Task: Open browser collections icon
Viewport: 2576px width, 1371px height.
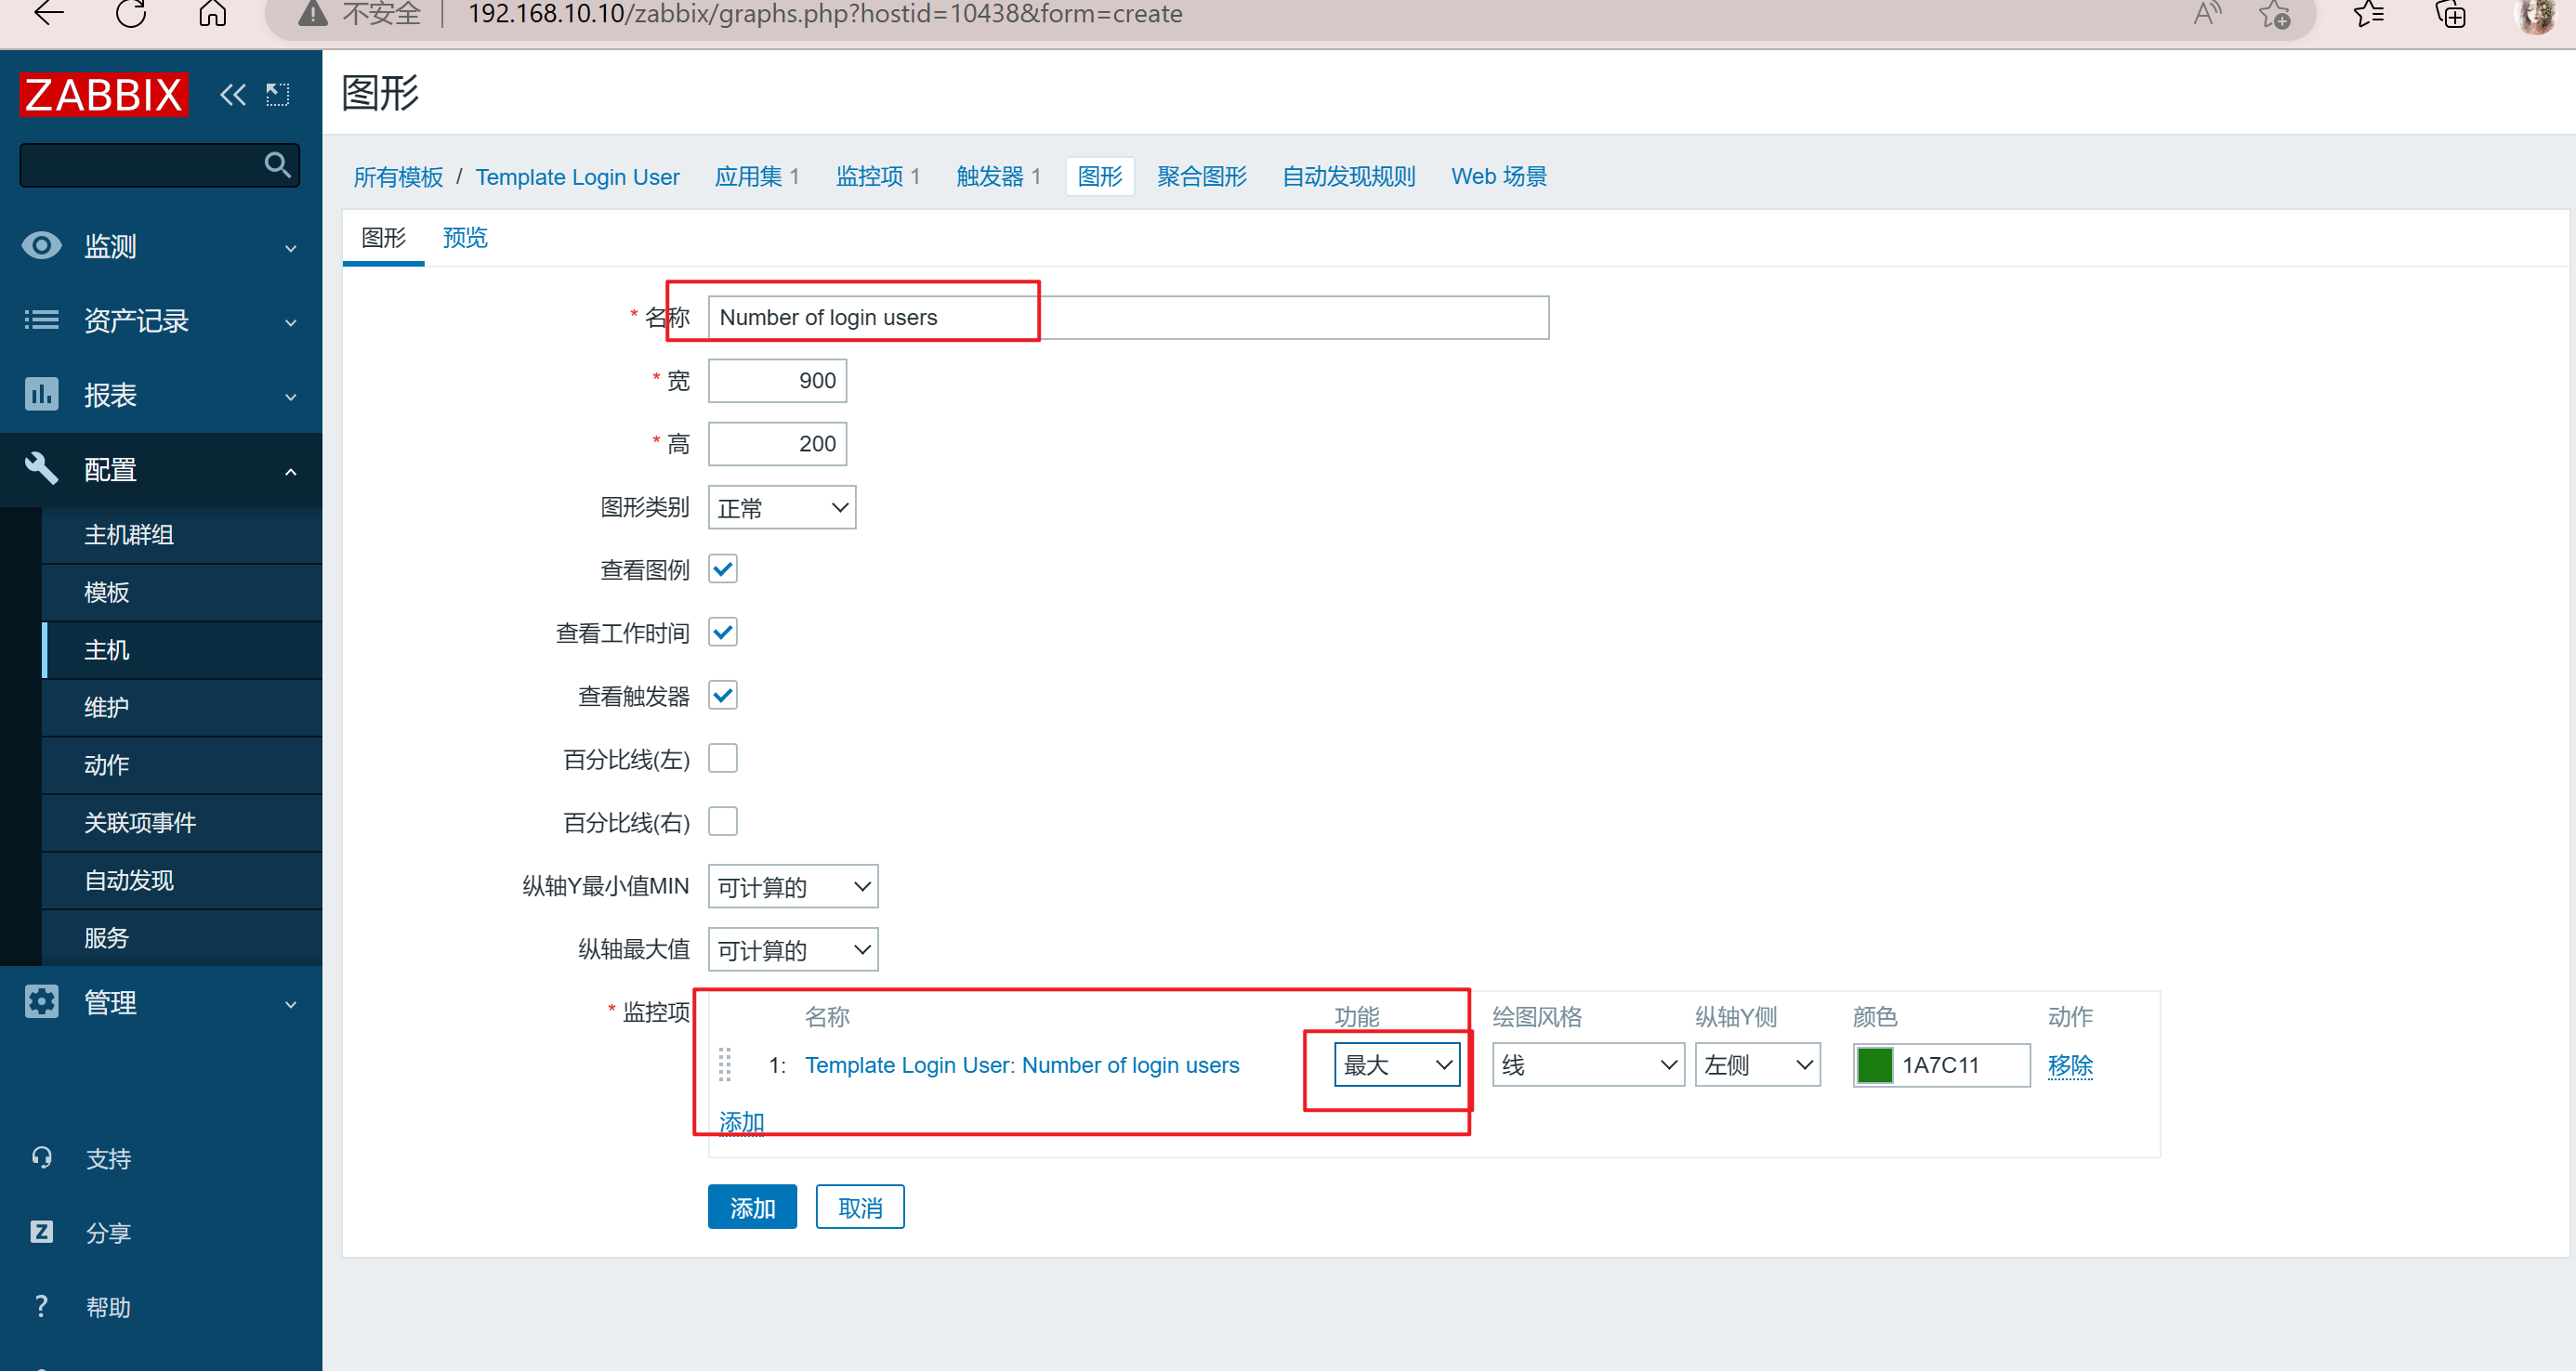Action: pyautogui.click(x=2450, y=14)
